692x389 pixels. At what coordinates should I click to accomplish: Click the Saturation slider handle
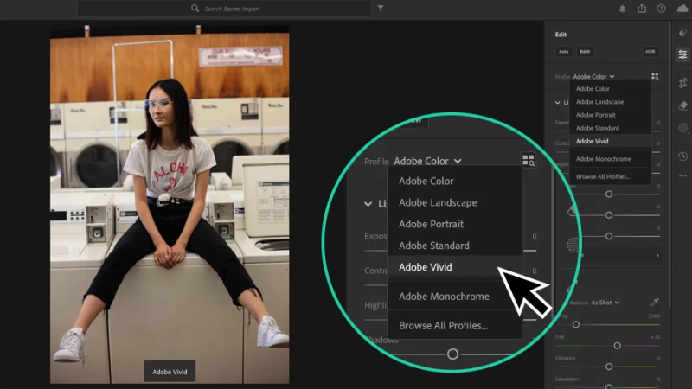[x=609, y=386]
